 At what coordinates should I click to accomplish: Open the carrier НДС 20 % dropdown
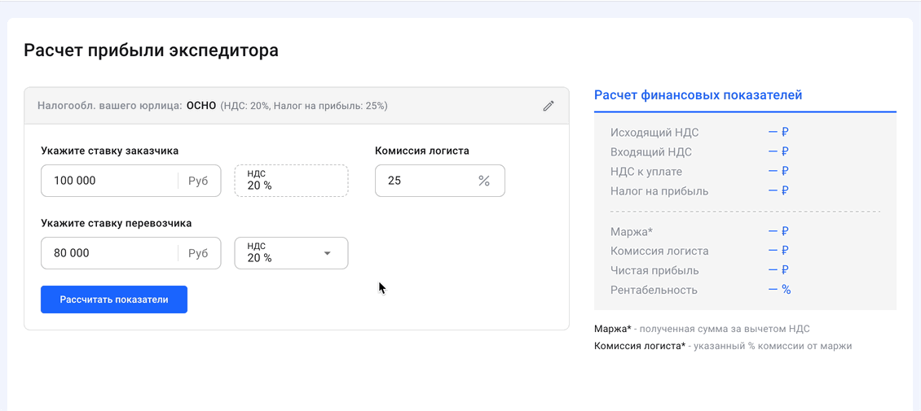pyautogui.click(x=291, y=253)
